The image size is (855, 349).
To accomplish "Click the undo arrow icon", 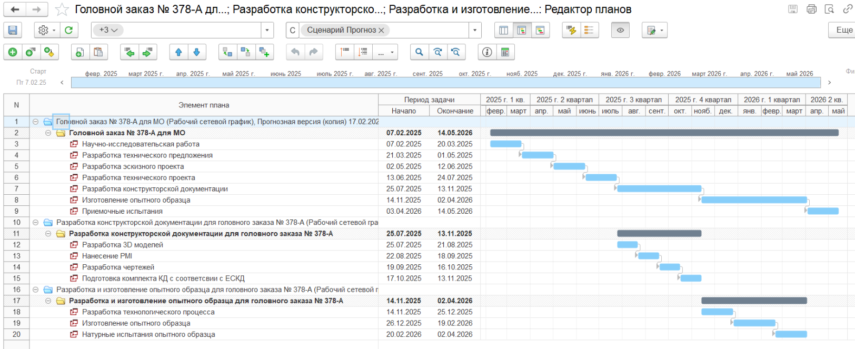I will coord(295,52).
